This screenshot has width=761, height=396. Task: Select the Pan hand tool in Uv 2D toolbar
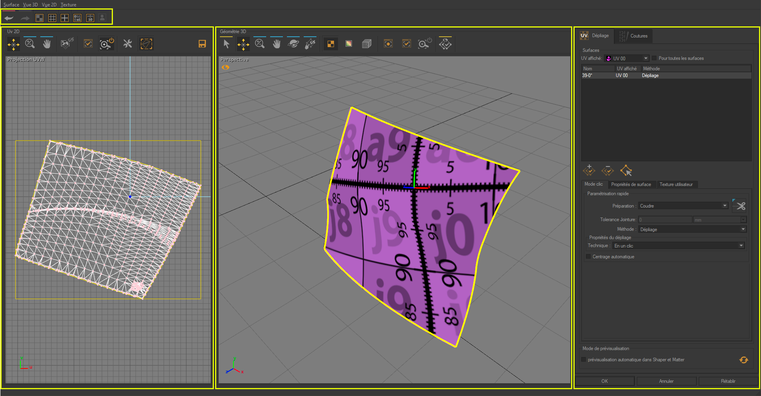(x=47, y=44)
